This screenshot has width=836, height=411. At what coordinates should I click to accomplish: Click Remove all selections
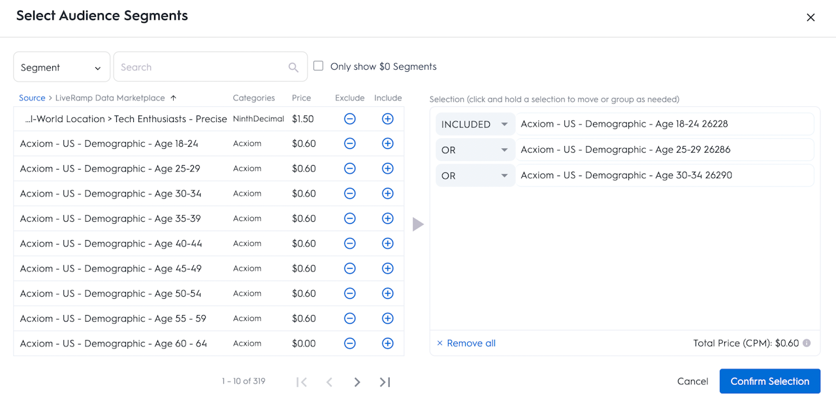pyautogui.click(x=466, y=343)
